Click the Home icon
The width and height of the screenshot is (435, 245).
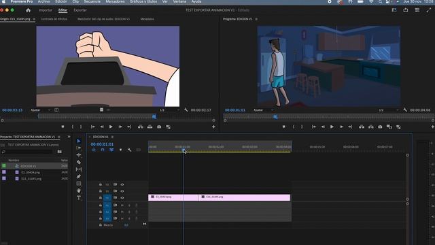pos(28,10)
